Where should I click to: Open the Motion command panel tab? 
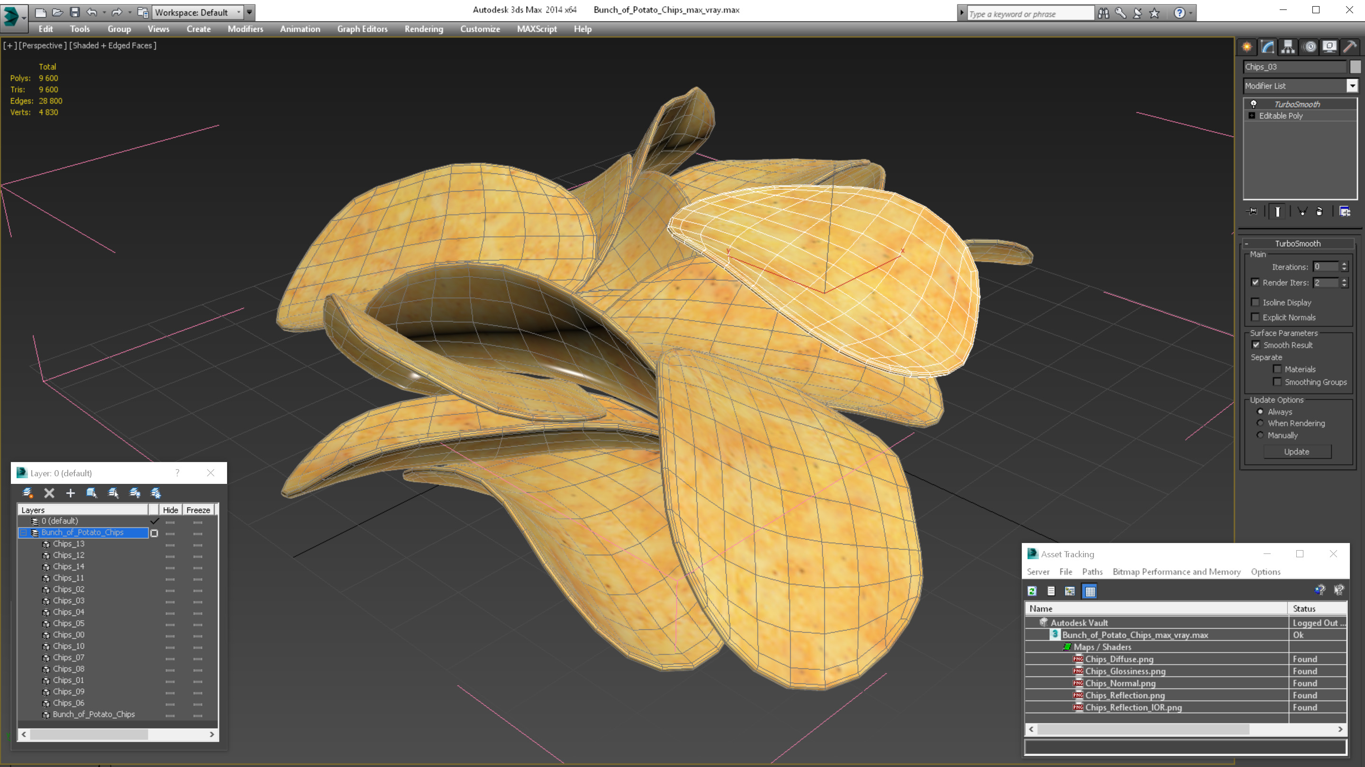tap(1310, 47)
